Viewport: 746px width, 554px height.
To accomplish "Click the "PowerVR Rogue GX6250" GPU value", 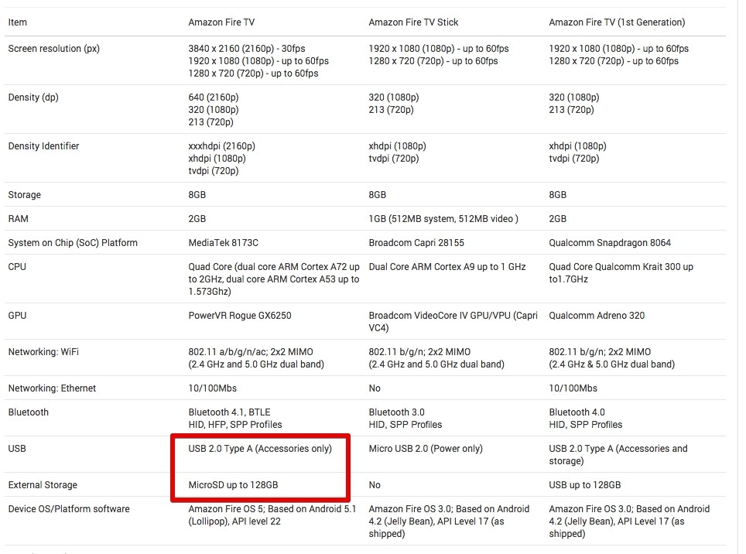I will (240, 316).
